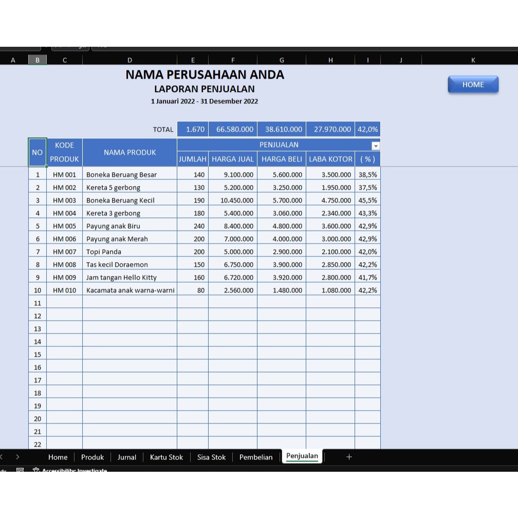Screen dimensions: 518x518
Task: Click the KODE PRODUK header cell
Action: tap(64, 152)
